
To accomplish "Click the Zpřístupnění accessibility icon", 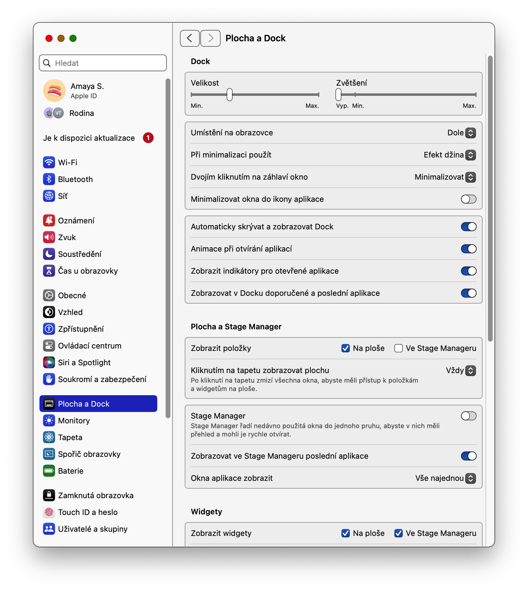I will (x=49, y=329).
